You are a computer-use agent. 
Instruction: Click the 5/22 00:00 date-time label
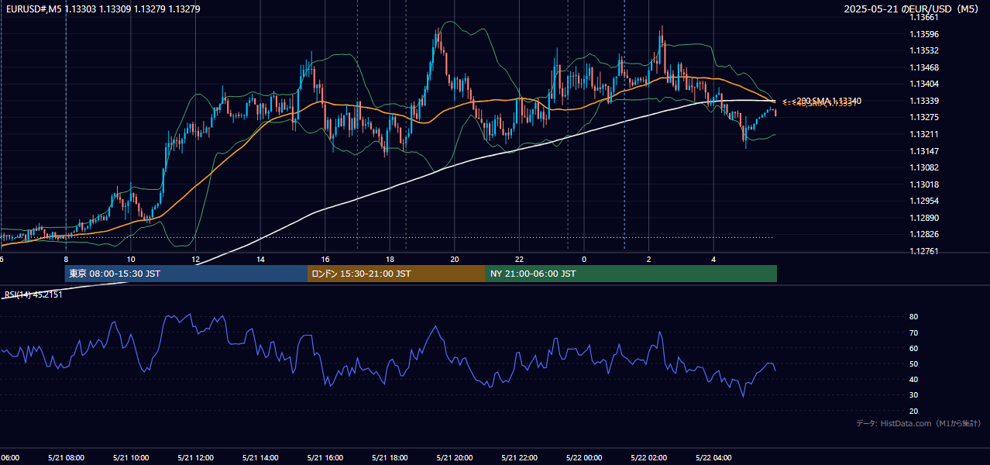584,458
